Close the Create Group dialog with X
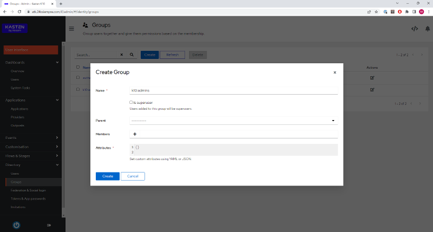The width and height of the screenshot is (433, 232). click(x=334, y=72)
